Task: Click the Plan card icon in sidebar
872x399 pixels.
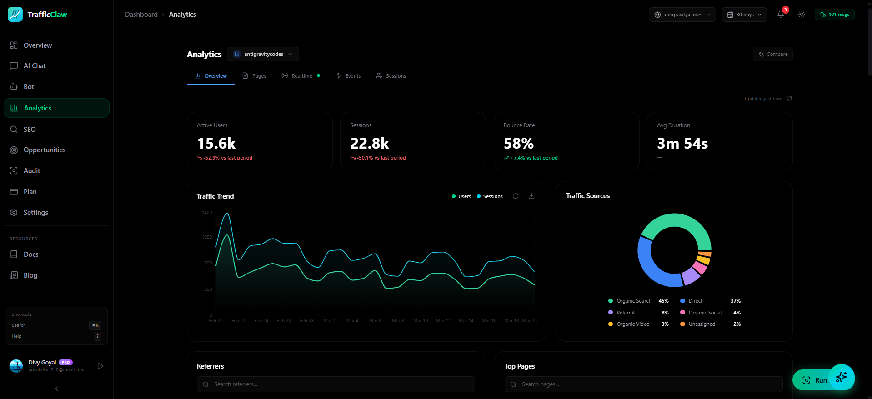Action: [14, 192]
